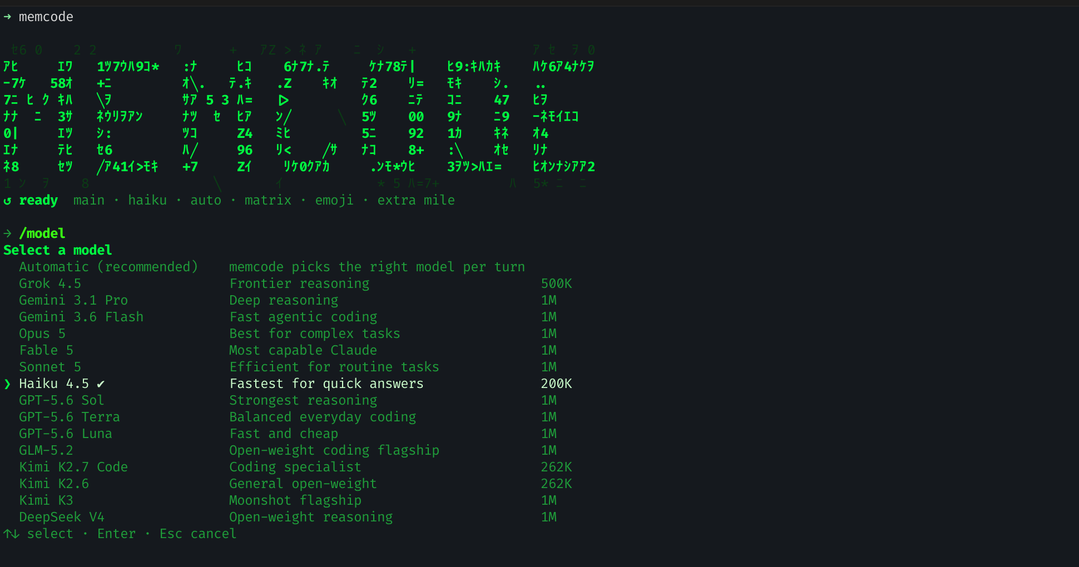Click 'haiku' in the status line
Viewport: 1079px width, 567px height.
pos(147,200)
